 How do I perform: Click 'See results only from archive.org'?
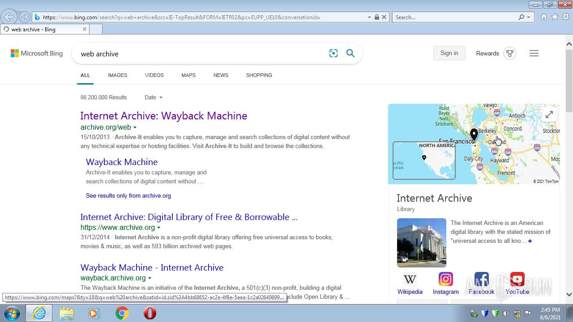(x=128, y=195)
